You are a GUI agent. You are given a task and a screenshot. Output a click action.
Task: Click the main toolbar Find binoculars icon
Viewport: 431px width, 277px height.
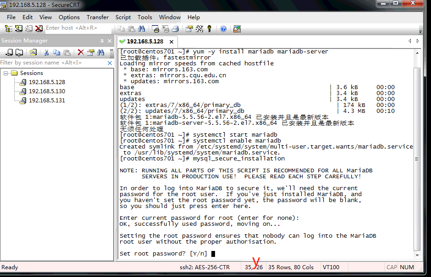pos(142,28)
